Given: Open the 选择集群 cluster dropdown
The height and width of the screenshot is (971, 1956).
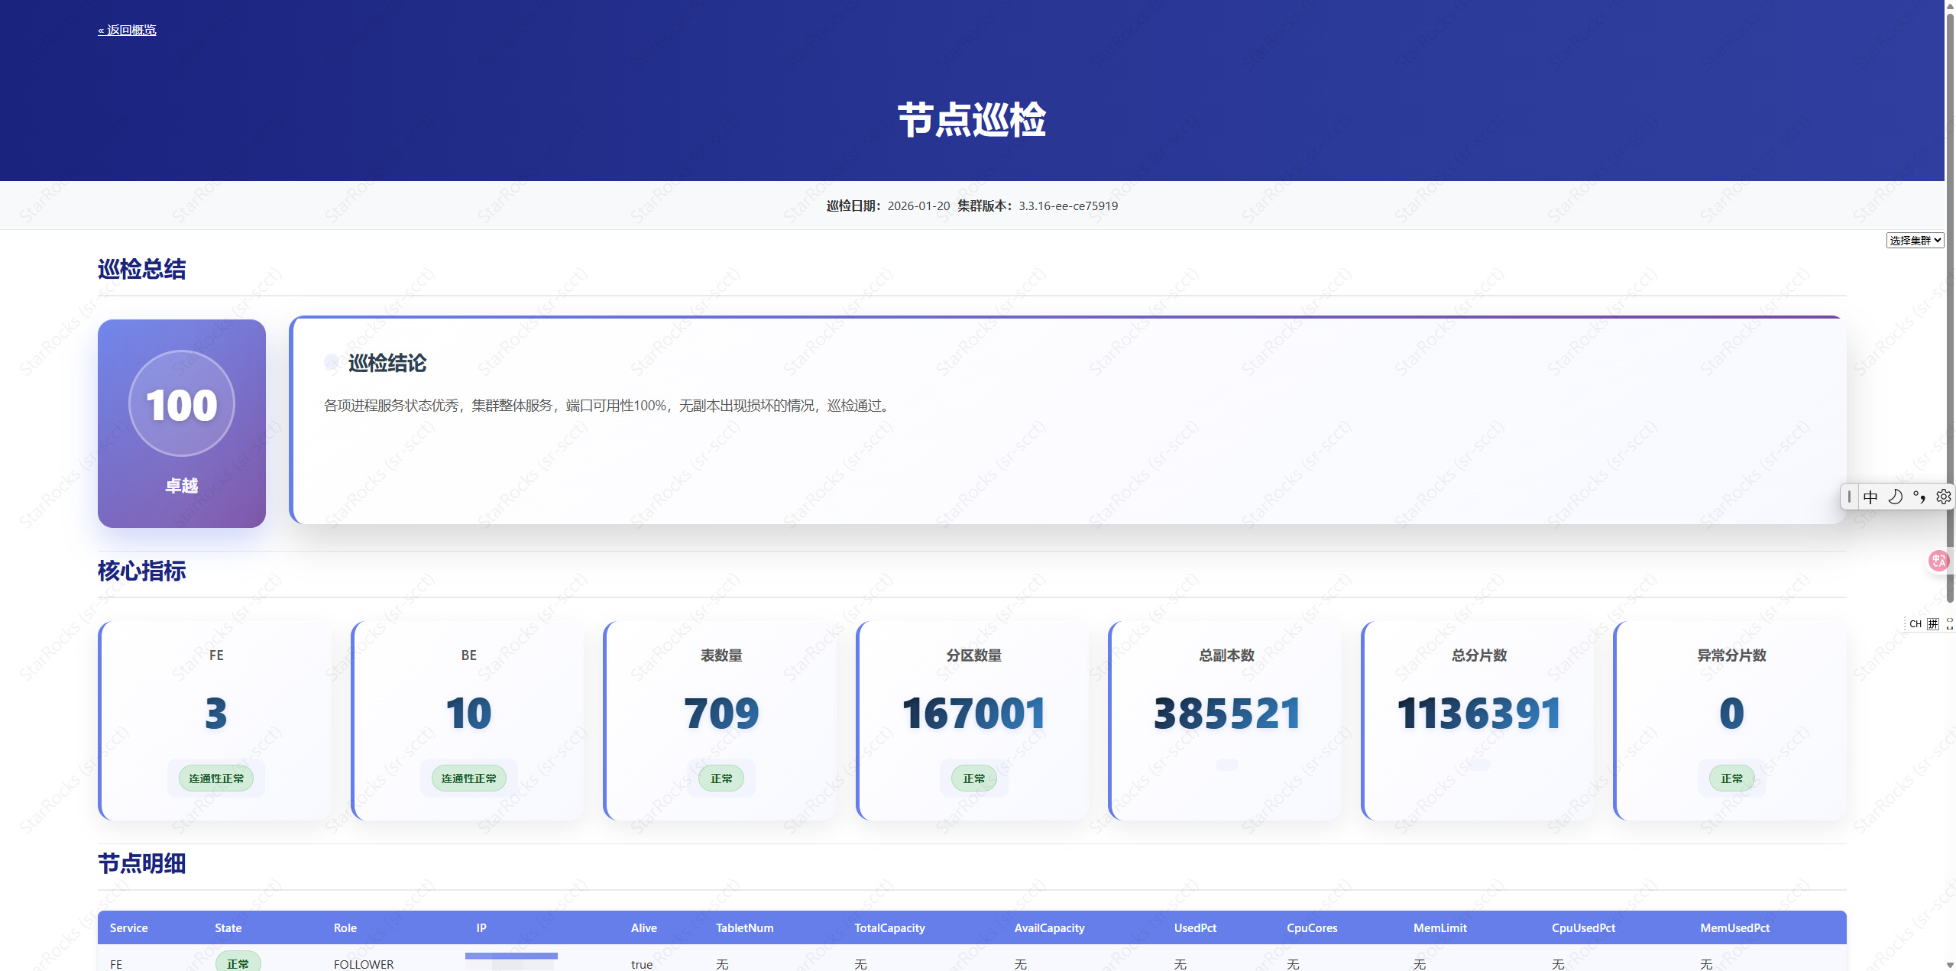Looking at the screenshot, I should pos(1915,241).
